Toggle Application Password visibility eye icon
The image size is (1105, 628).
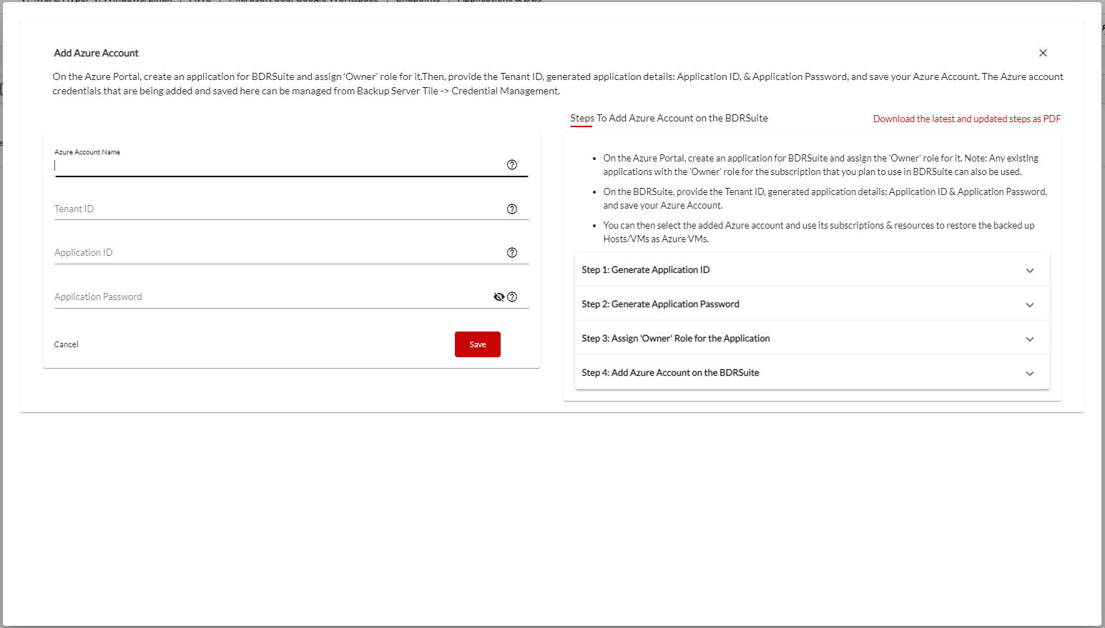pyautogui.click(x=499, y=296)
